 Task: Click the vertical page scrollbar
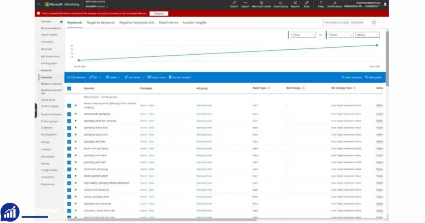click(387, 58)
